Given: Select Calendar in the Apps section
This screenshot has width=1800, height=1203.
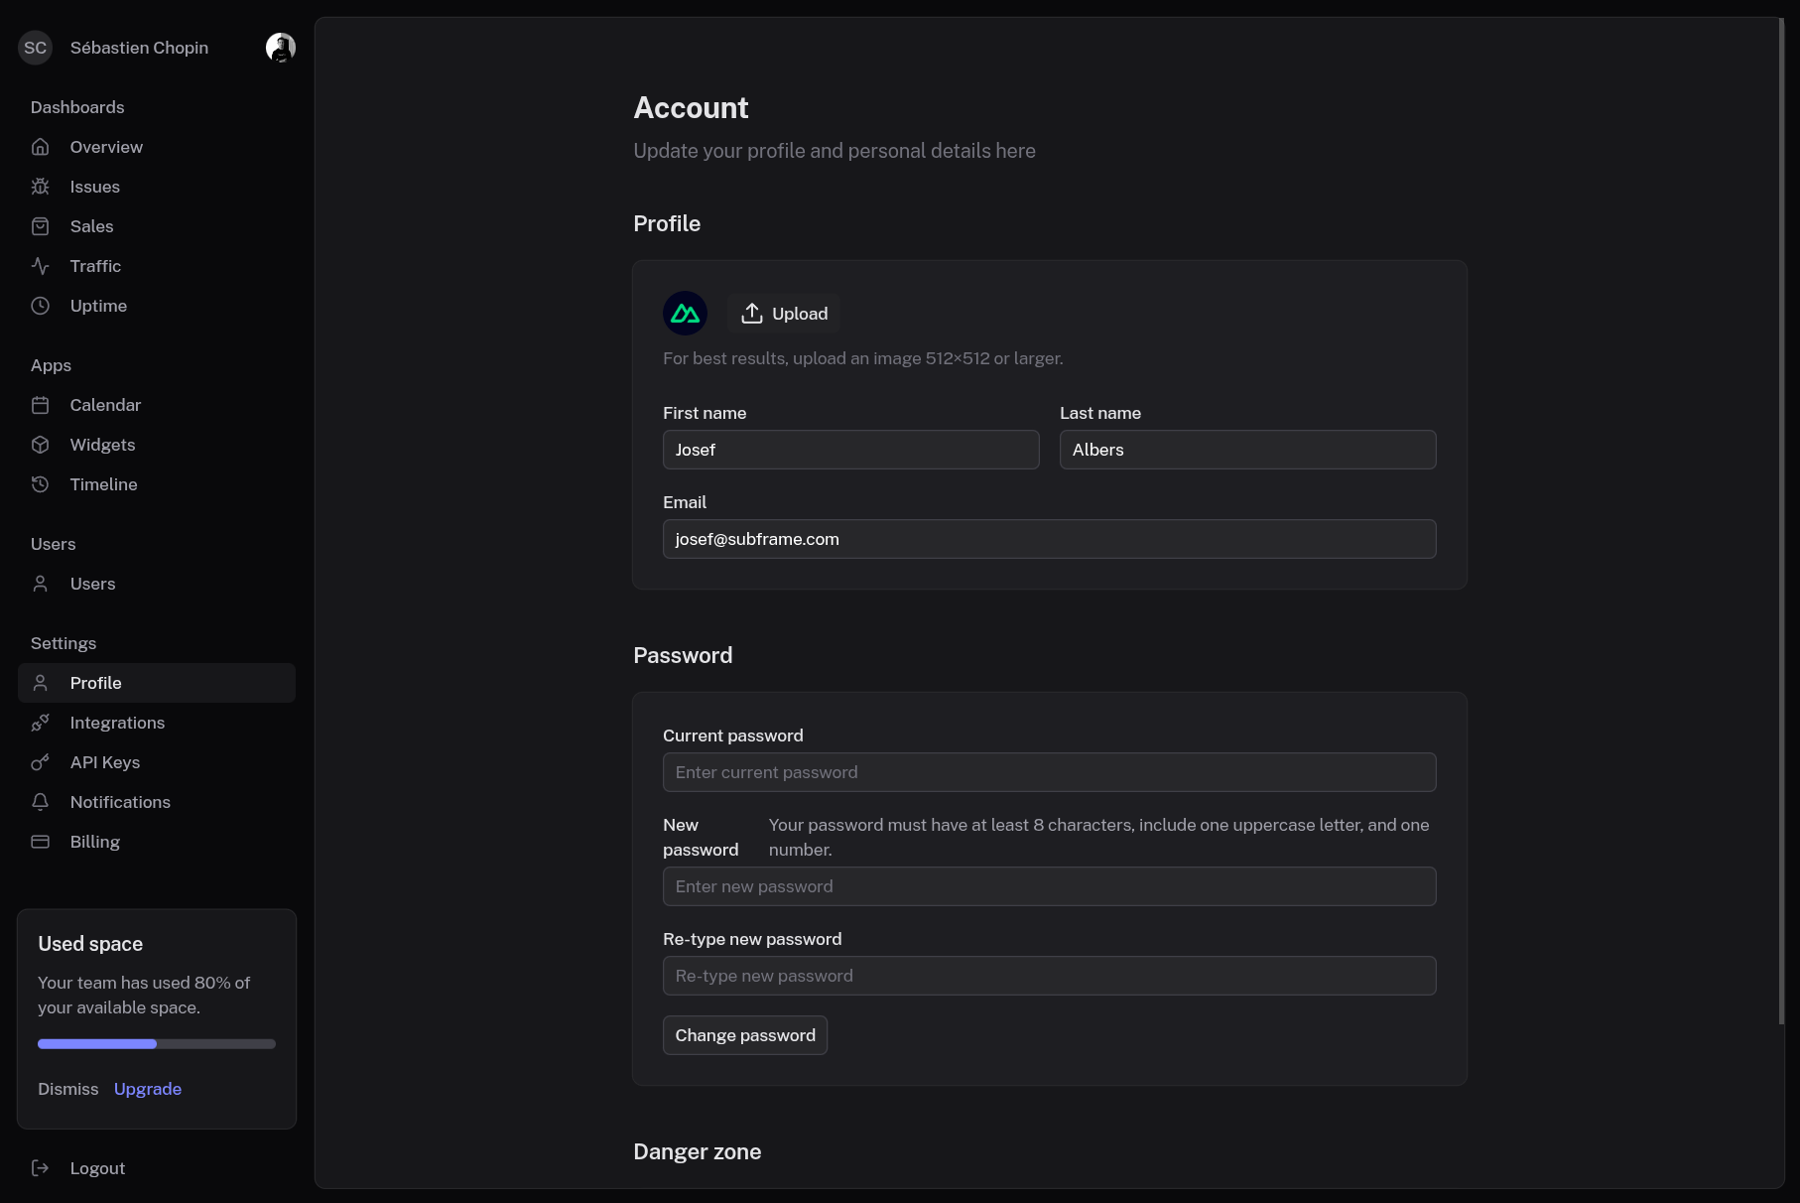Looking at the screenshot, I should point(105,405).
